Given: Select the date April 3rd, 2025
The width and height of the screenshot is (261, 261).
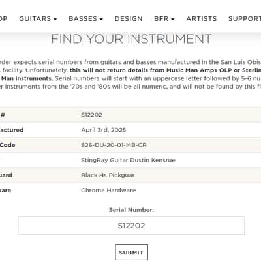Looking at the screenshot, I should [x=104, y=130].
